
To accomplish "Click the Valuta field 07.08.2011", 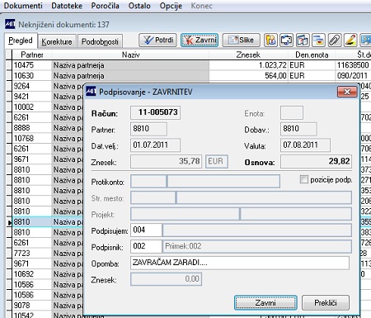I will 305,145.
